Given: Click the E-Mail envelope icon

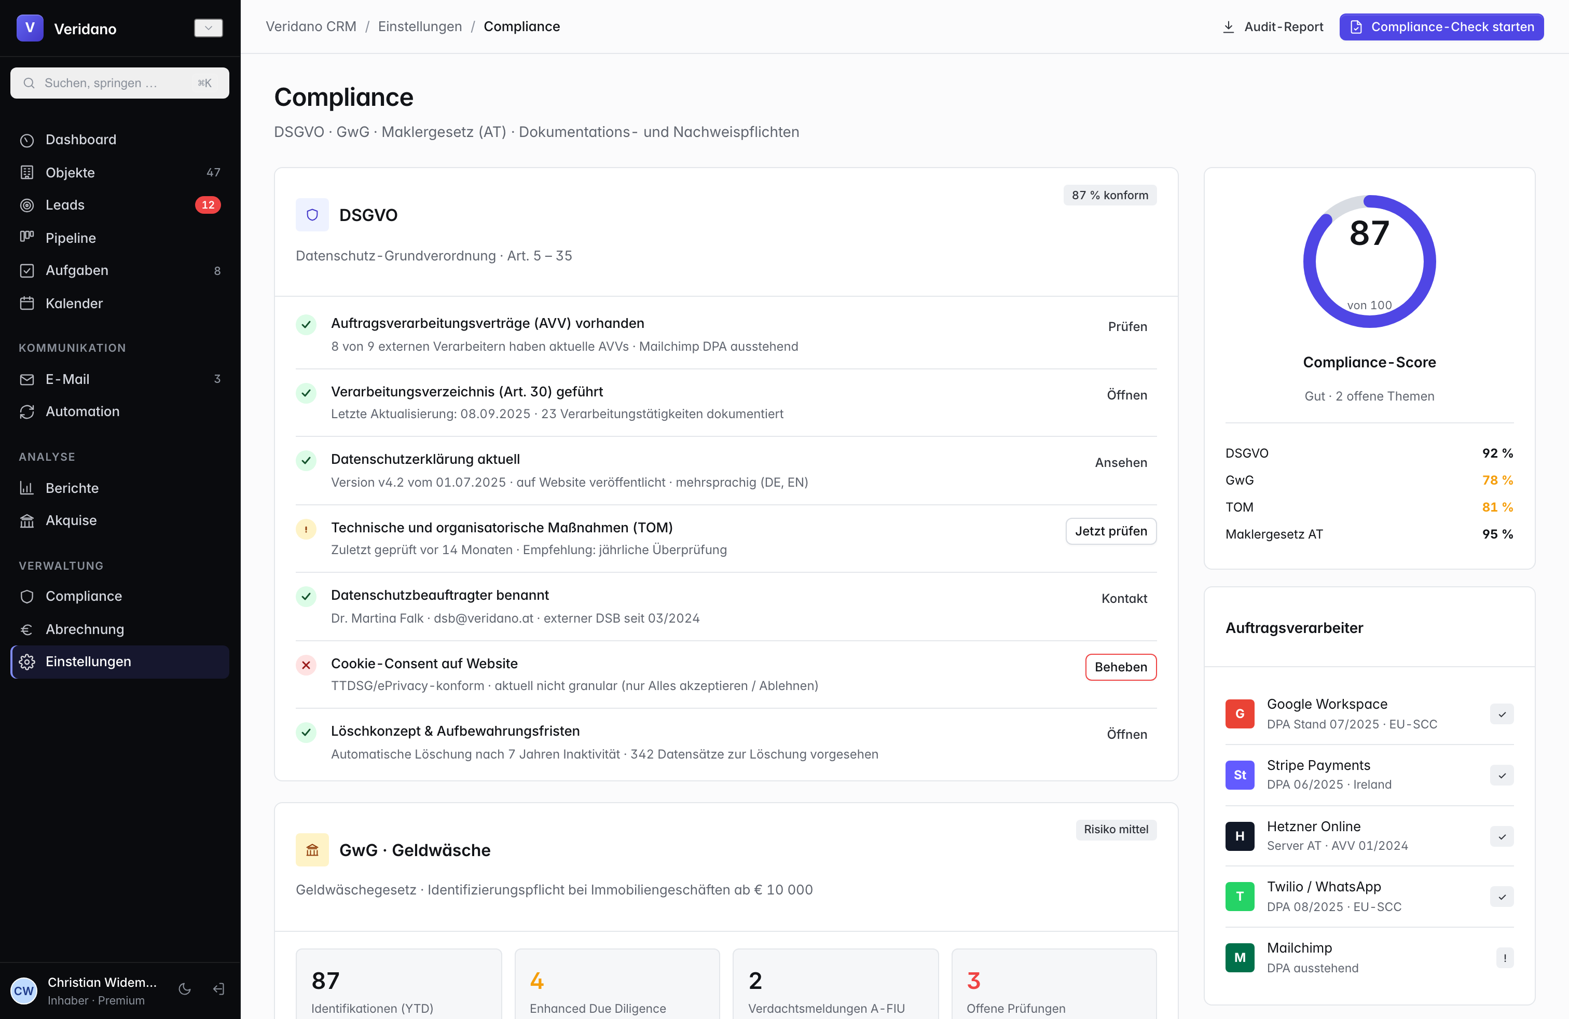Looking at the screenshot, I should (x=27, y=379).
